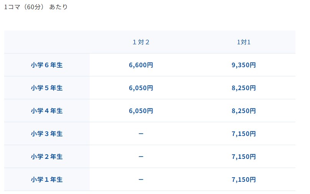Click 7,150円 in the 小学1年生 row
This screenshot has width=310, height=194.
click(x=243, y=179)
